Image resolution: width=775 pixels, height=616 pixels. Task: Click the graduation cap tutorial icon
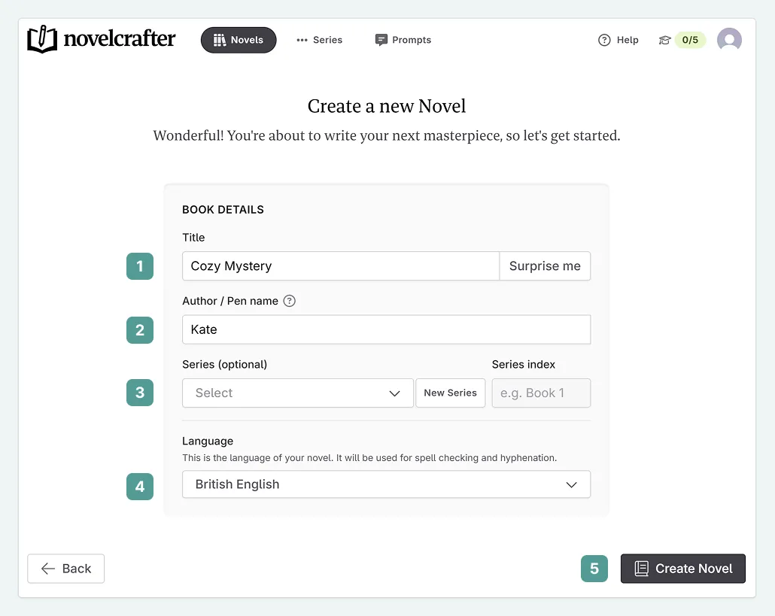coord(664,41)
